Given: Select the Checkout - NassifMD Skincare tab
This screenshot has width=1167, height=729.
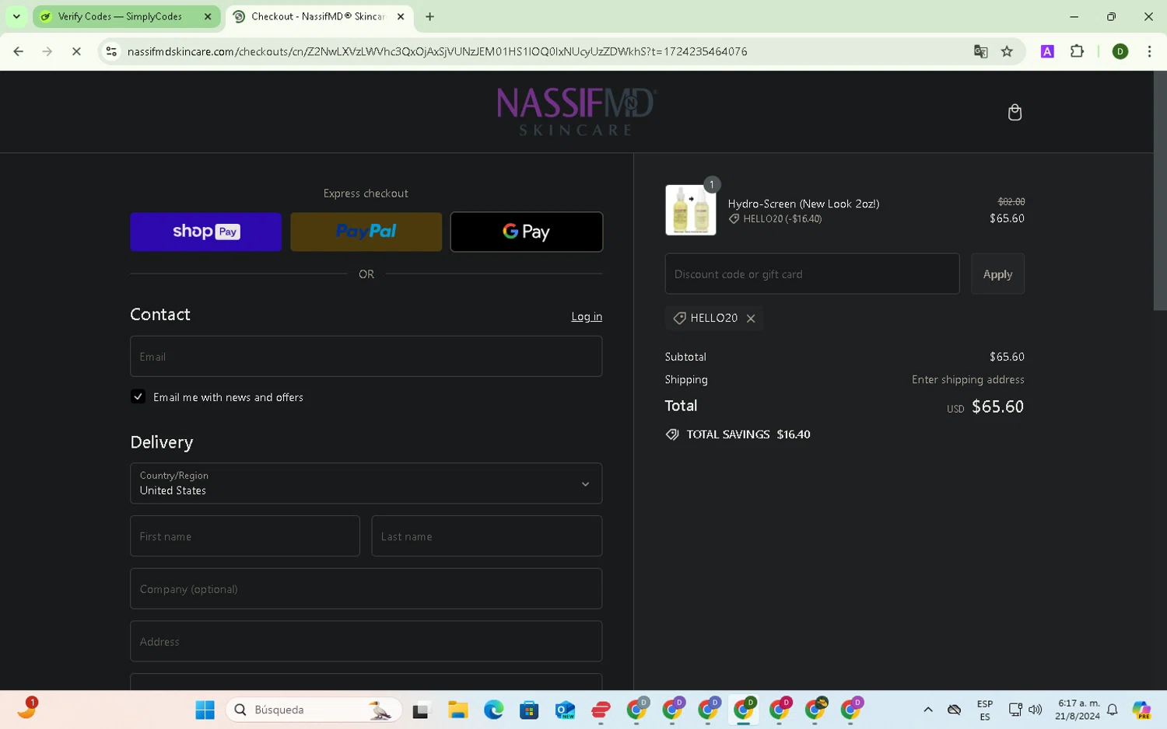Looking at the screenshot, I should point(317,16).
